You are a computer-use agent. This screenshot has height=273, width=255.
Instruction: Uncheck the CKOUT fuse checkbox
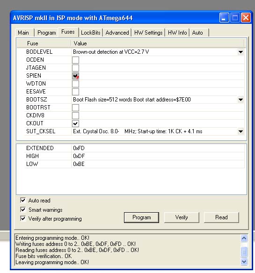pos(75,123)
